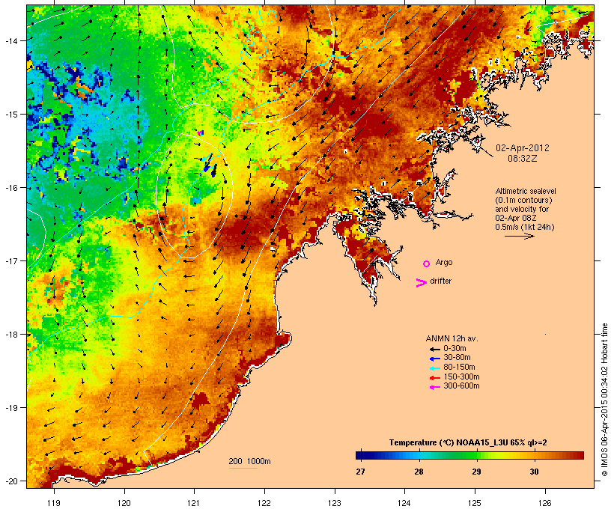Click the blue ANMN mooring arrows on the map

[210, 165]
